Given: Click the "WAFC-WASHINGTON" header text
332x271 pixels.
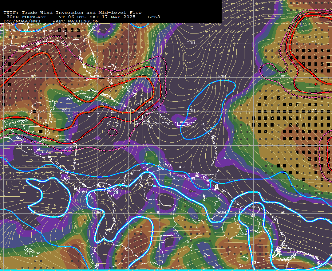Looking at the screenshot, I should pos(76,22).
